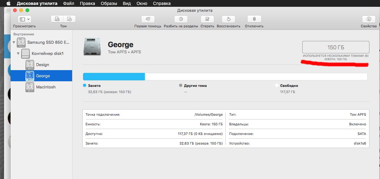Click the Отключить unmount icon
The height and width of the screenshot is (179, 380).
254,19
